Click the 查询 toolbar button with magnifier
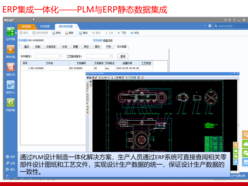 83,33
